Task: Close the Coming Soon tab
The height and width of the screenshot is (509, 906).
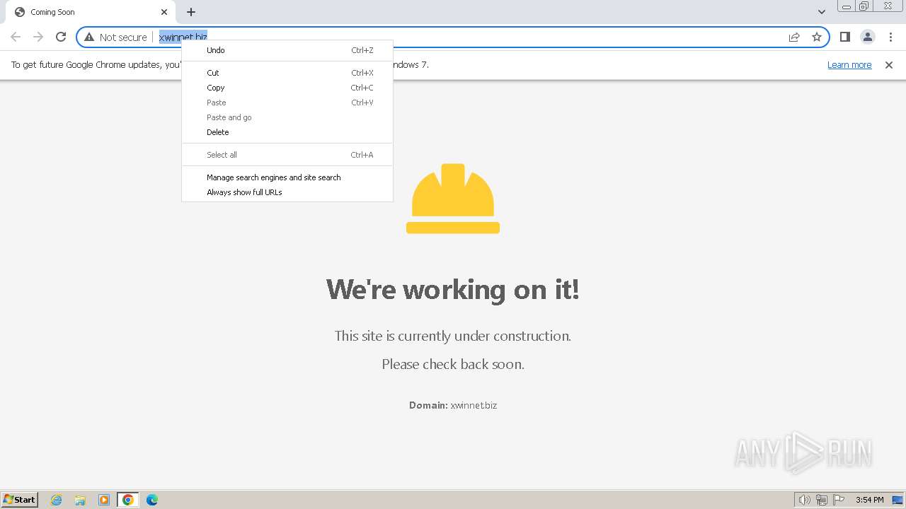Action: [x=164, y=12]
